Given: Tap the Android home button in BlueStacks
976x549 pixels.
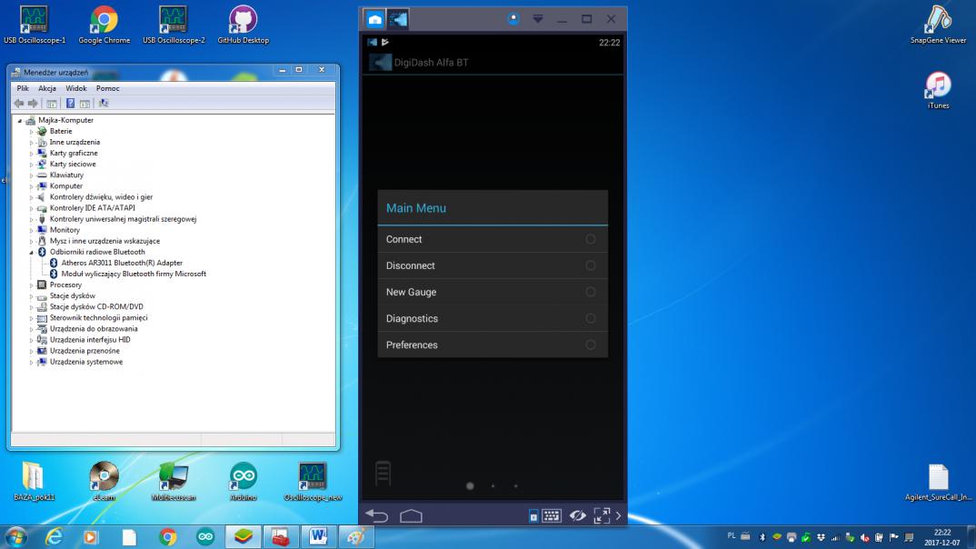Looking at the screenshot, I should click(x=411, y=516).
